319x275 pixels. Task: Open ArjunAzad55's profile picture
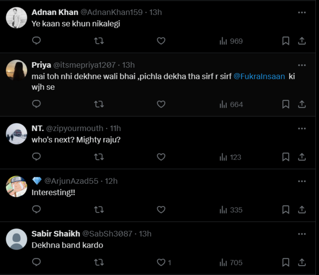tap(17, 186)
